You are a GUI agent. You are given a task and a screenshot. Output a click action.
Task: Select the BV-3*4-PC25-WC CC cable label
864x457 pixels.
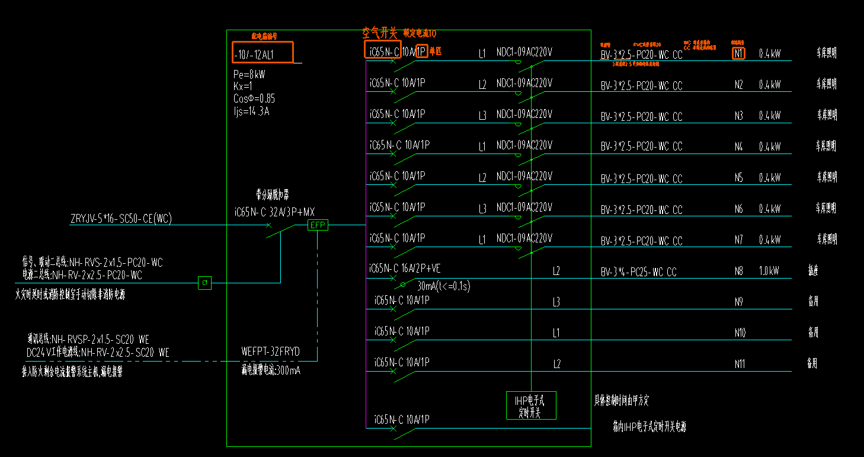coord(638,272)
